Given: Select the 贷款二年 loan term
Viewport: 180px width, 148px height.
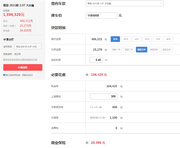Looking at the screenshot, I should (x=129, y=50).
